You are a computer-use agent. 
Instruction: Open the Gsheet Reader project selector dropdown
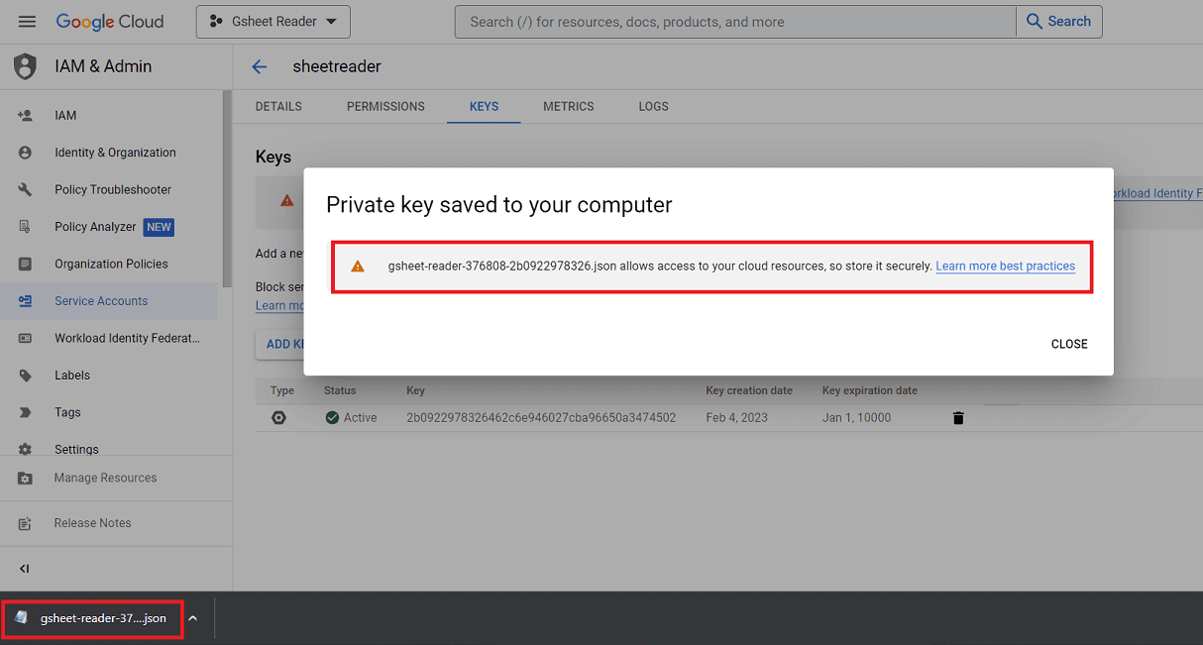(273, 22)
